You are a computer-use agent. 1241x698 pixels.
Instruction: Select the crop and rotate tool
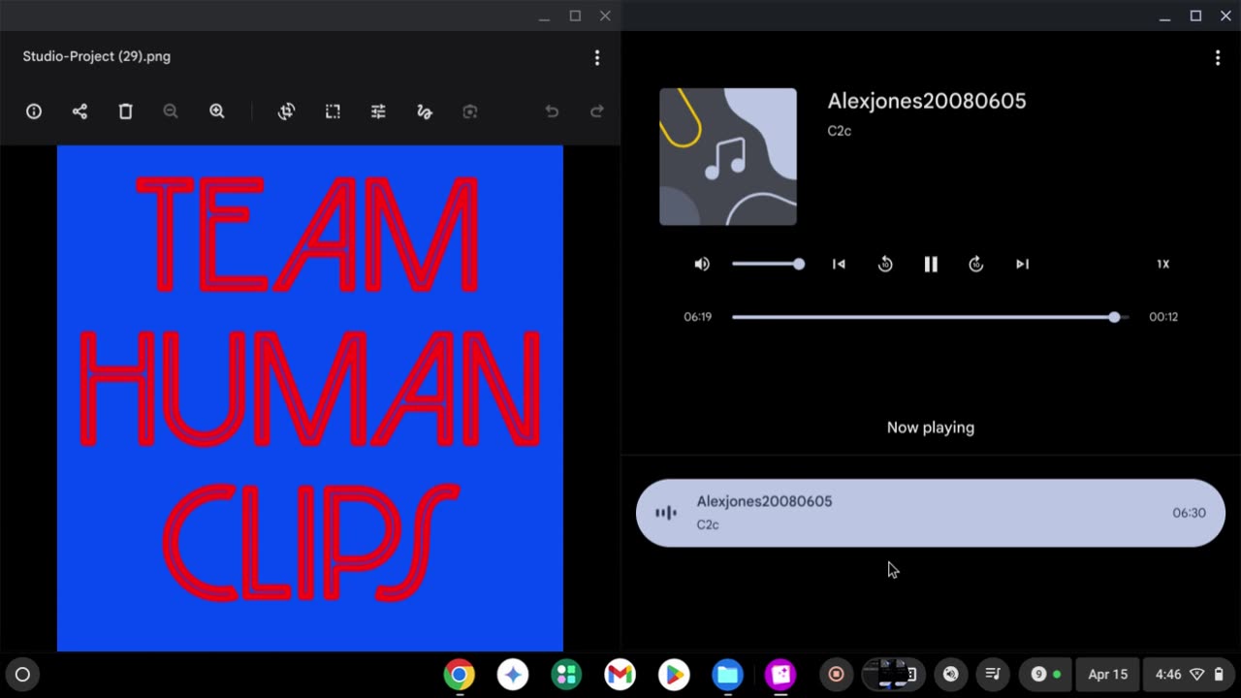pos(286,111)
